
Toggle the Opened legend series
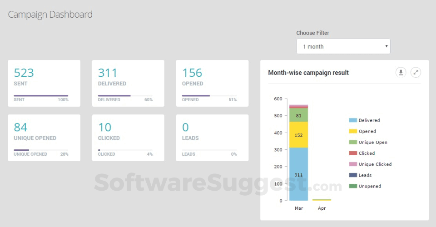[x=362, y=131]
